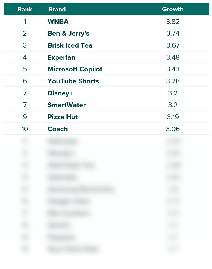Select growth value 3.19 for Pizza Hut
The height and width of the screenshot is (269, 212).
coord(173,117)
